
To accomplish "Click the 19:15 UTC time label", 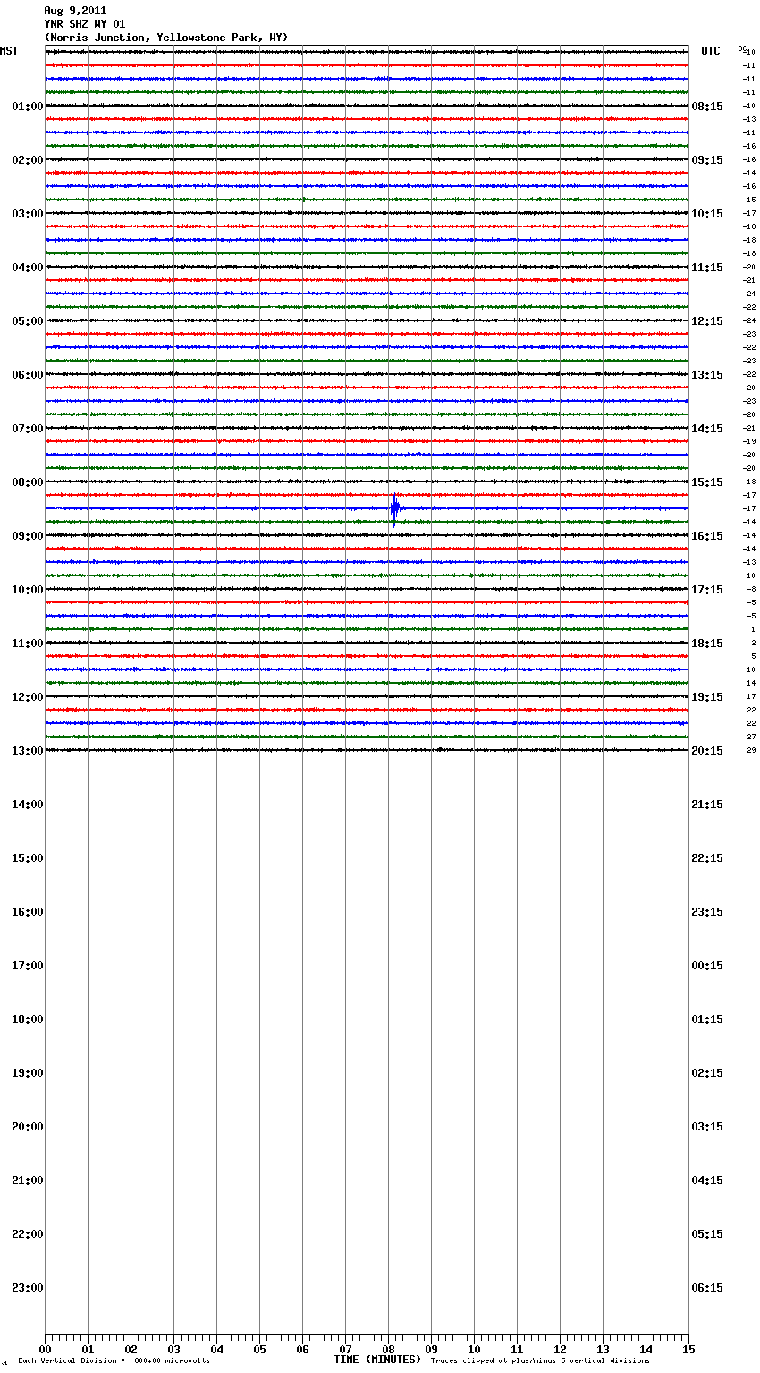I will tap(707, 697).
